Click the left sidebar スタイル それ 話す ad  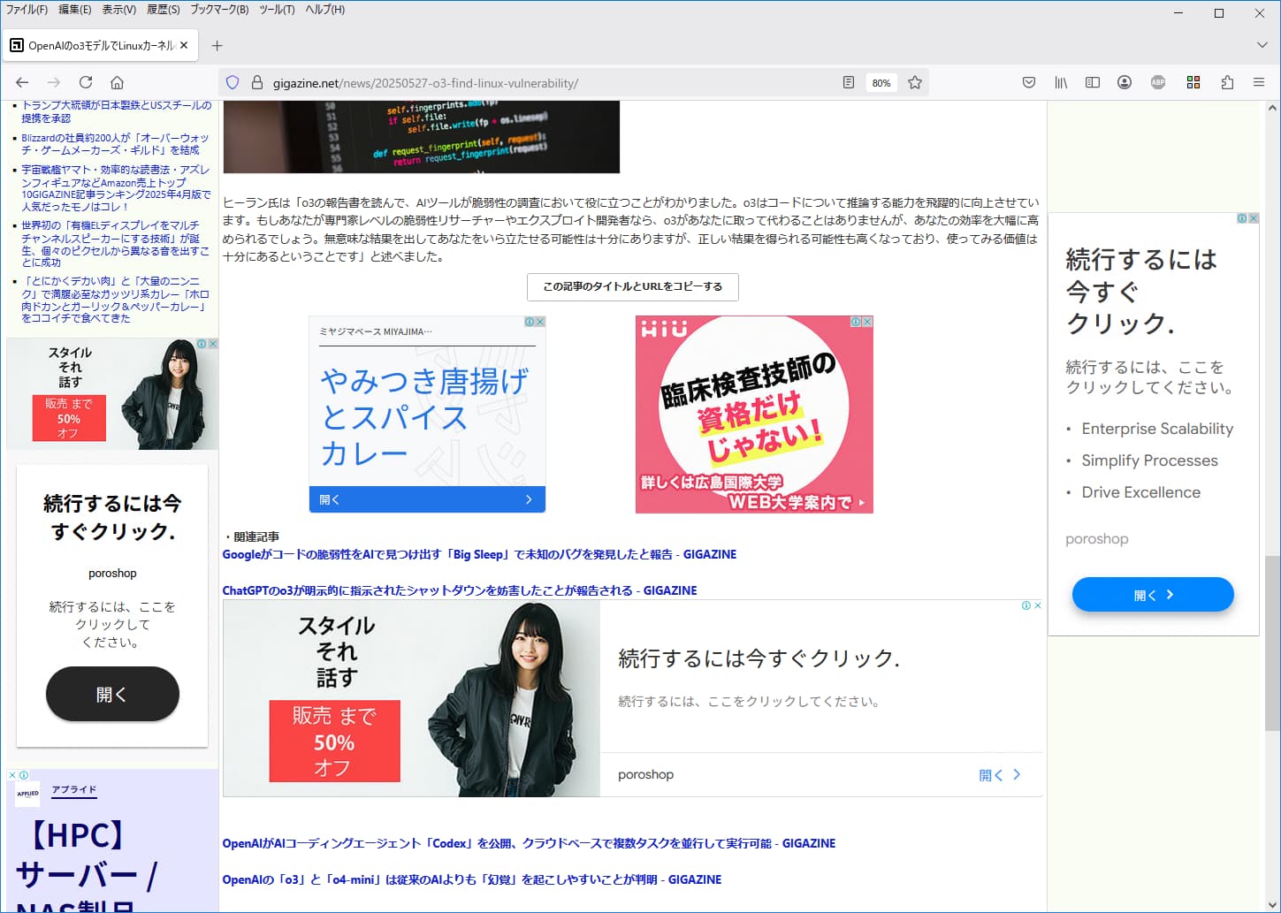point(112,394)
